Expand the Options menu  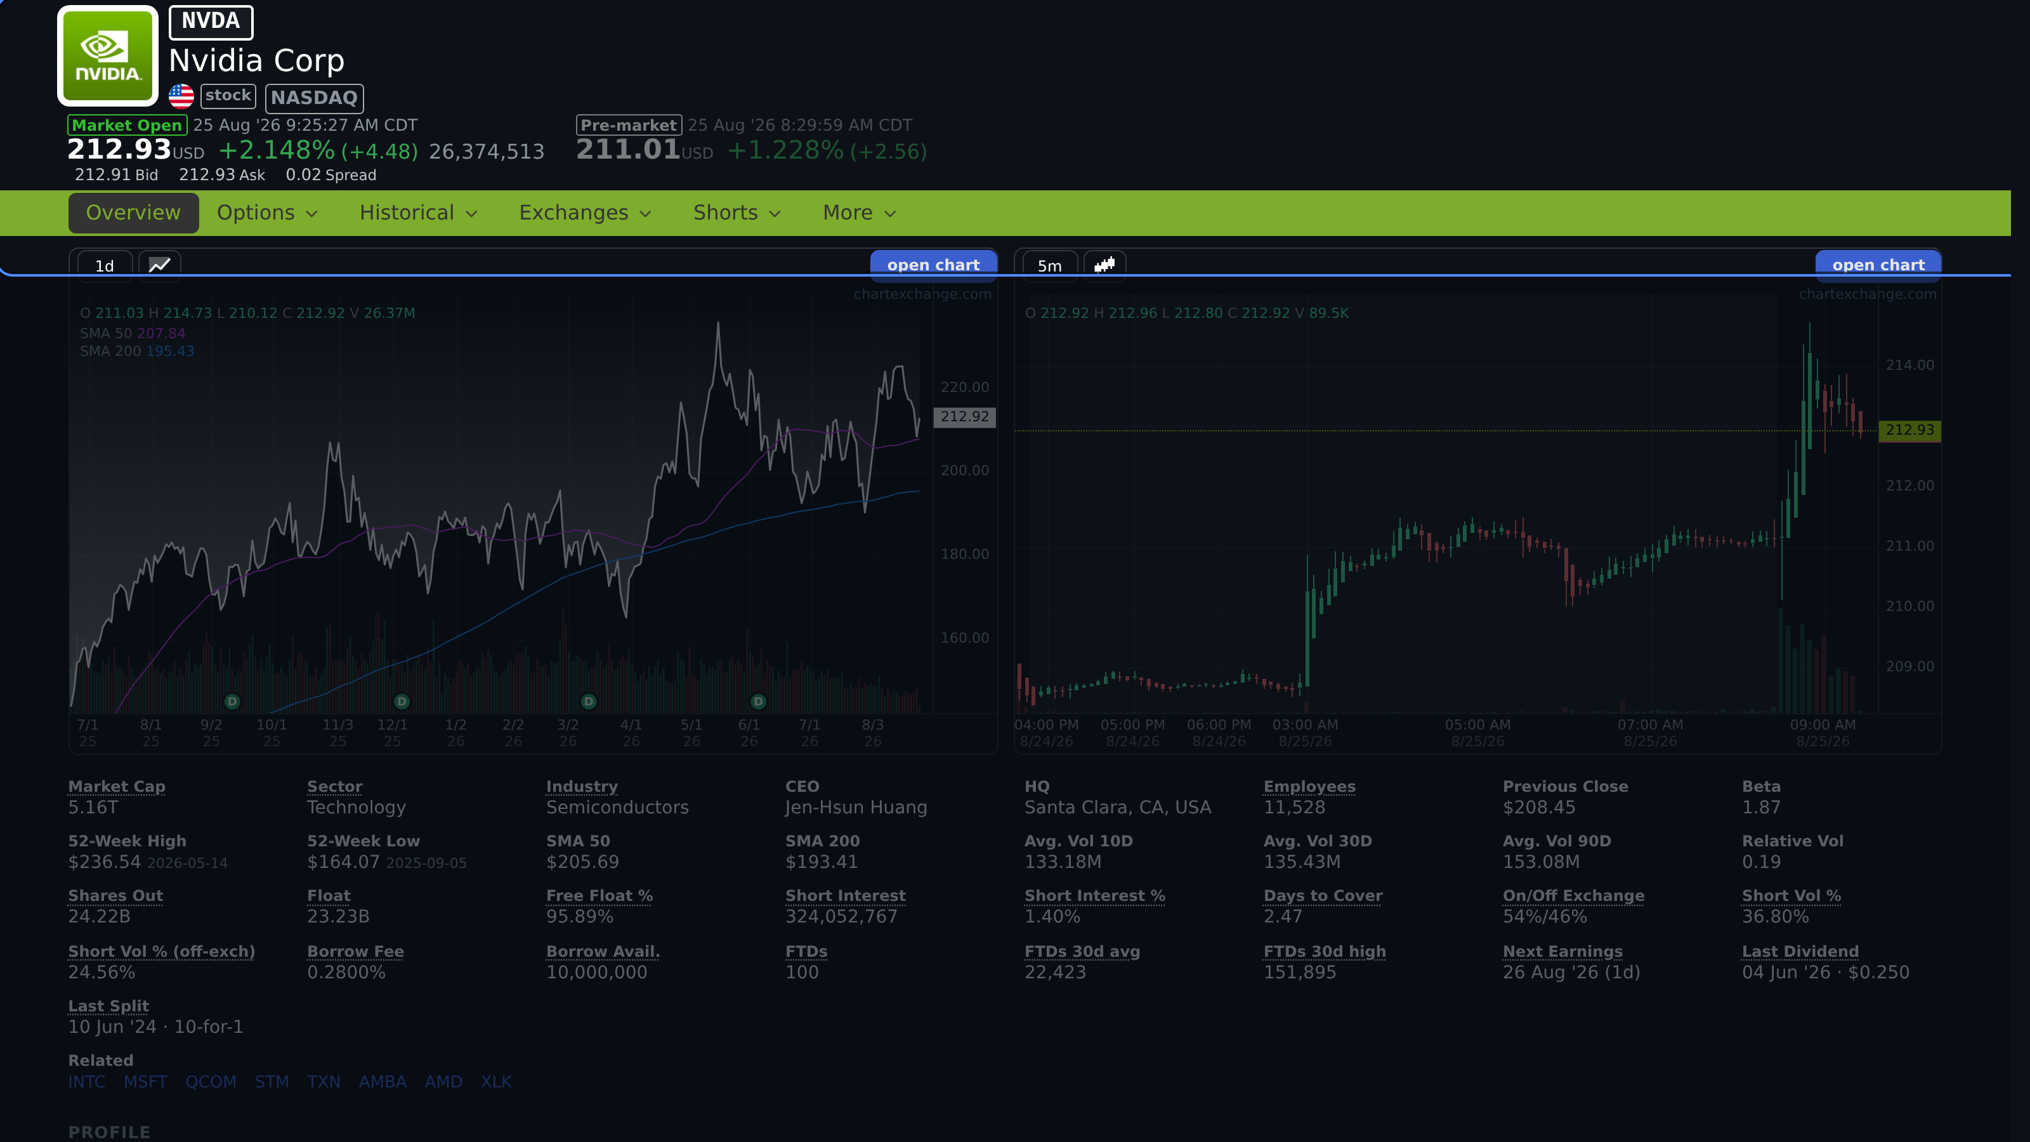point(267,213)
